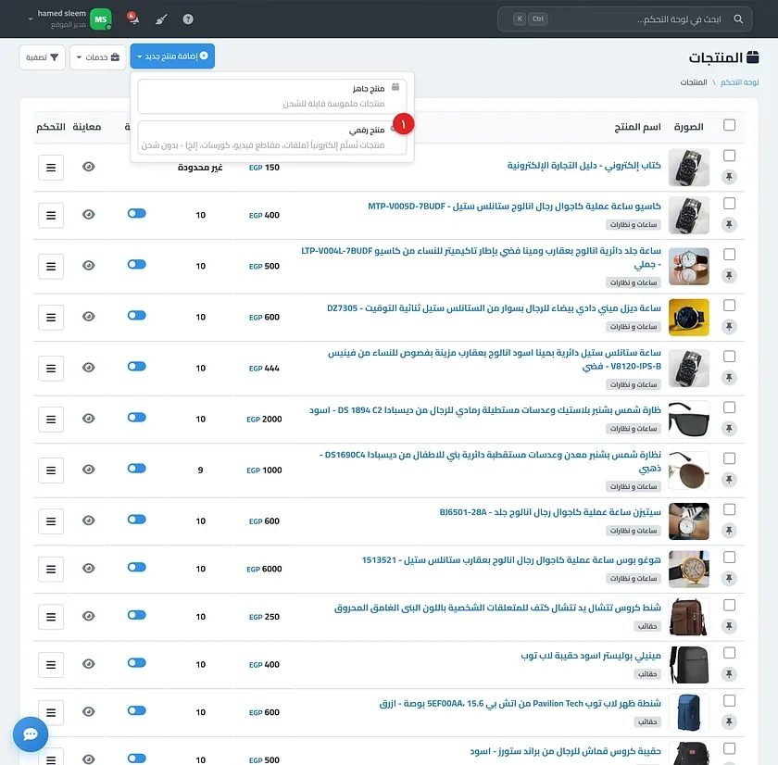Open the e-commerce guide e-book link

583,166
